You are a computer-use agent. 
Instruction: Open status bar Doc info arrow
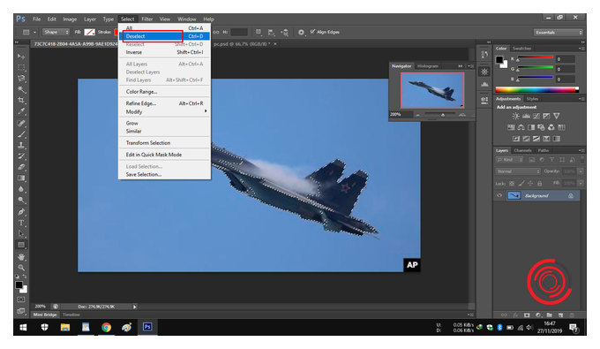(x=135, y=307)
